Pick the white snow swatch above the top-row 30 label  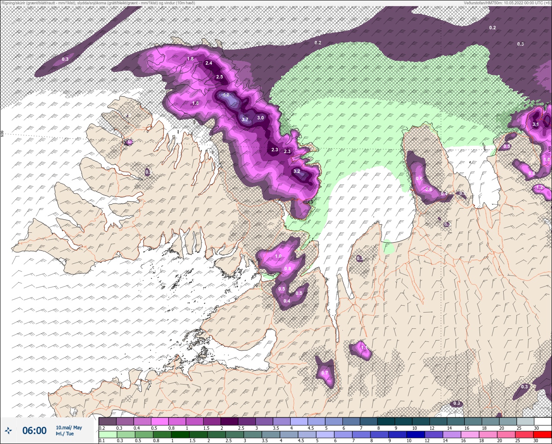point(543,421)
